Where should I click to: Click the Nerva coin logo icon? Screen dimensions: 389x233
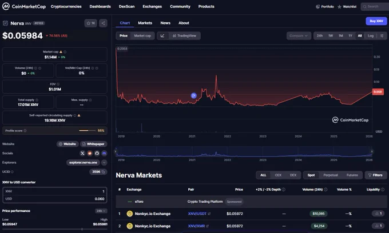click(5, 23)
